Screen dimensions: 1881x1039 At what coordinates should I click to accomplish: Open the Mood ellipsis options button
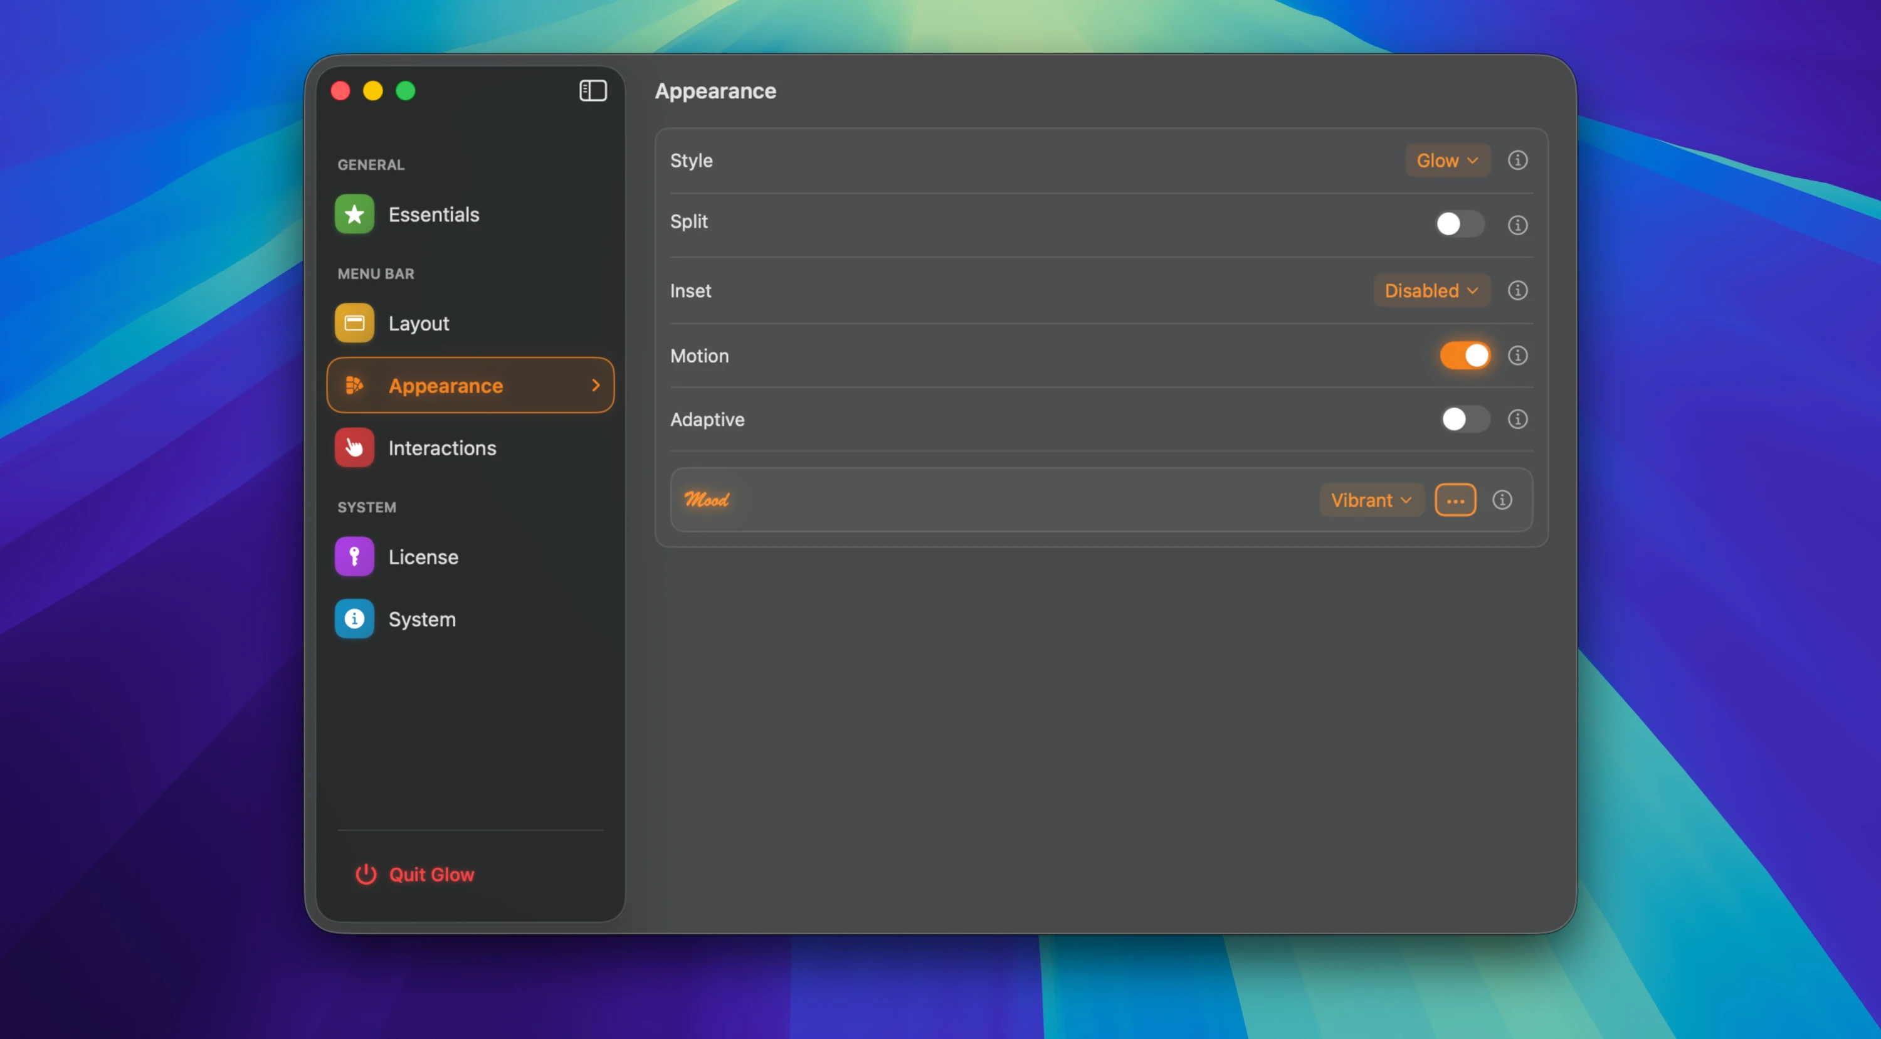[1455, 500]
